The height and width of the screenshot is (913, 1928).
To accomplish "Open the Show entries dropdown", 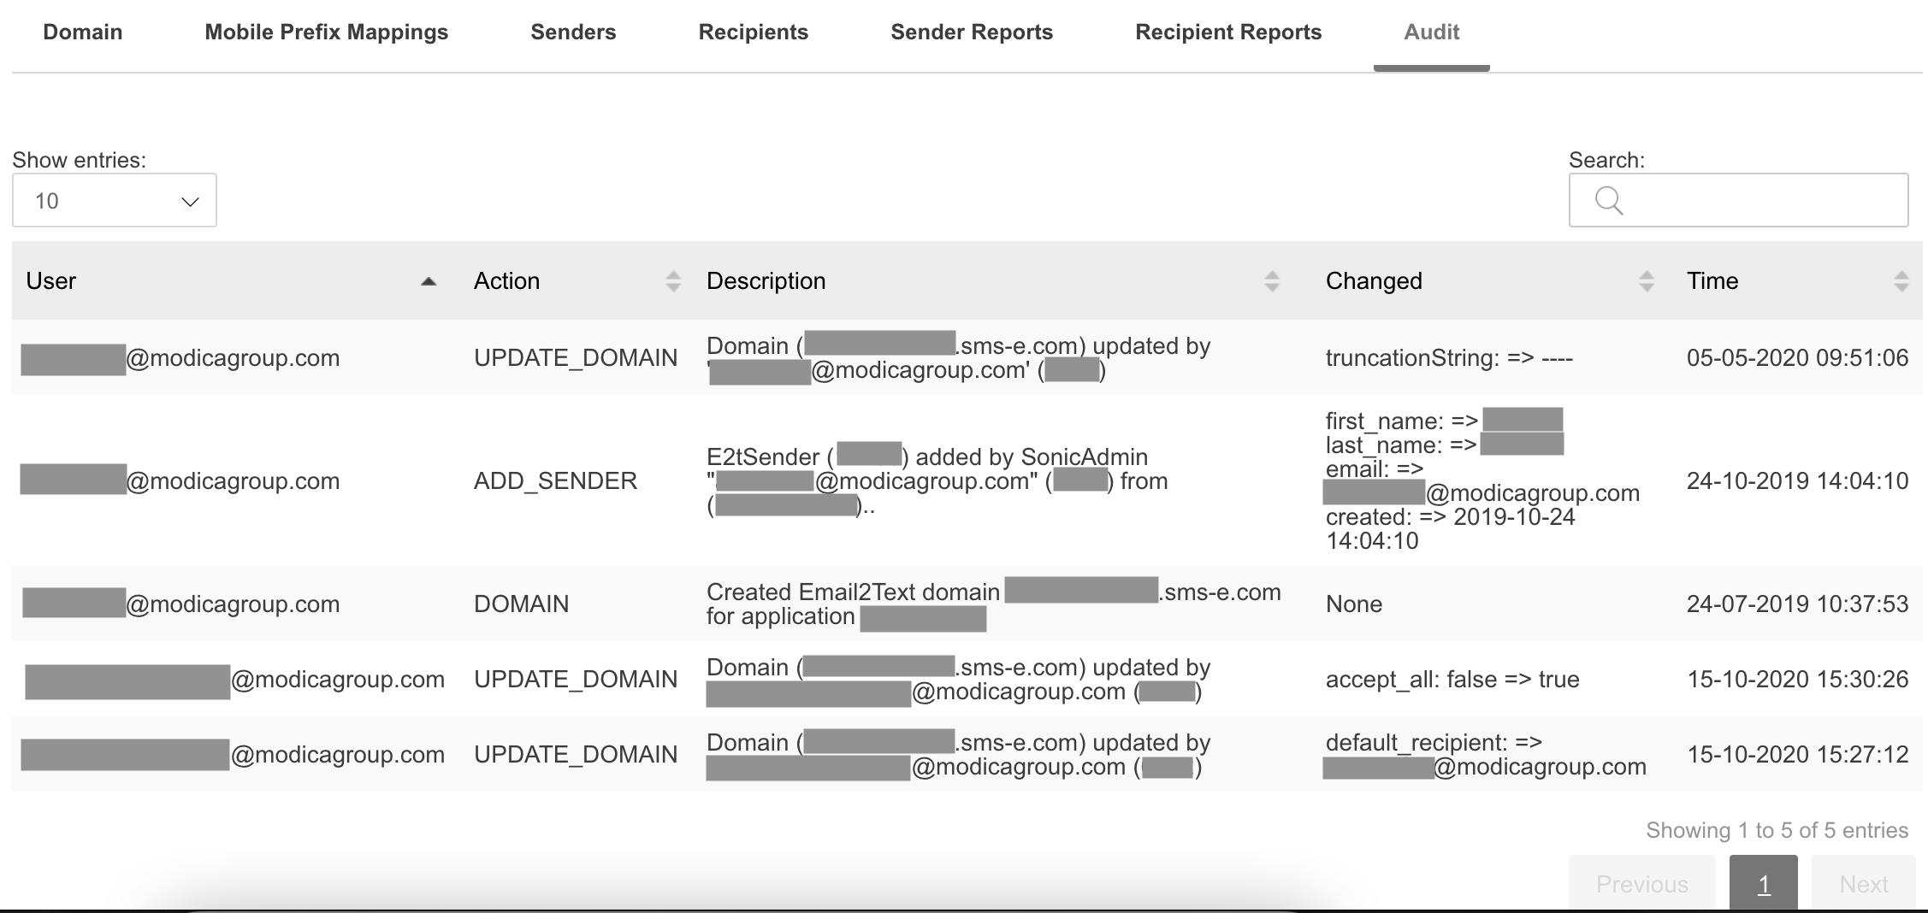I will 114,201.
